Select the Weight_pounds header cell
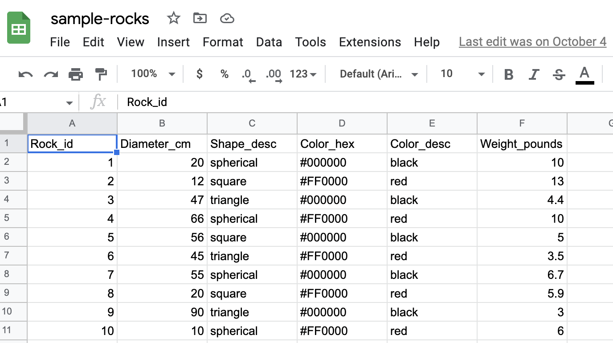The height and width of the screenshot is (343, 613). [x=522, y=143]
